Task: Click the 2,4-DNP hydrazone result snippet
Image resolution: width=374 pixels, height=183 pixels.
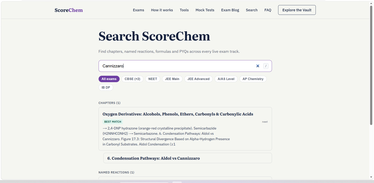Action: point(166,136)
